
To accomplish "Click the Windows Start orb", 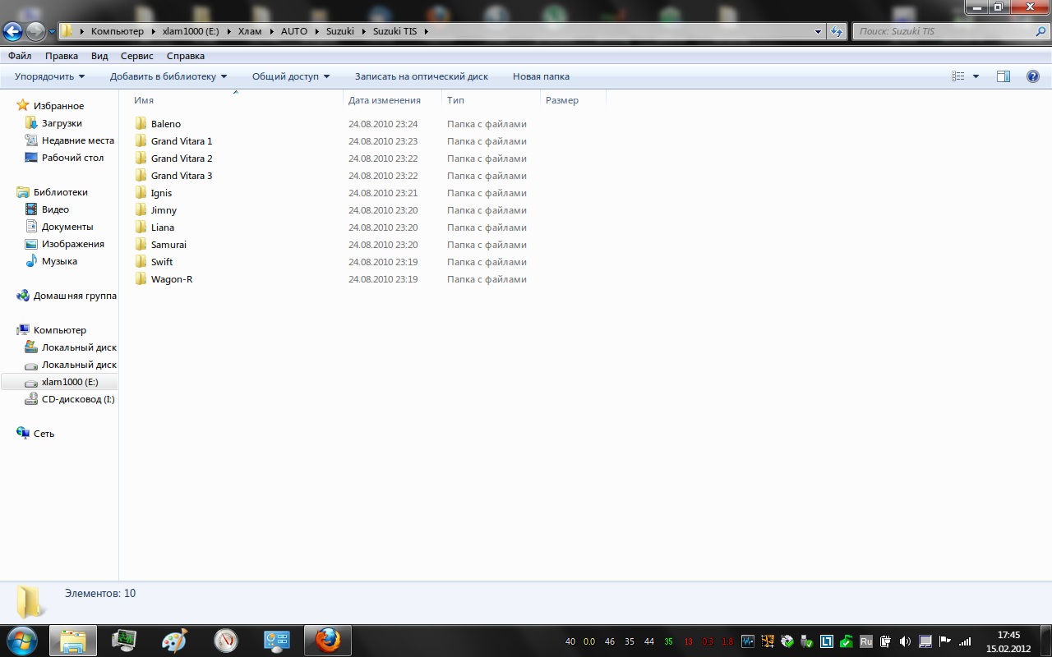I will (21, 640).
